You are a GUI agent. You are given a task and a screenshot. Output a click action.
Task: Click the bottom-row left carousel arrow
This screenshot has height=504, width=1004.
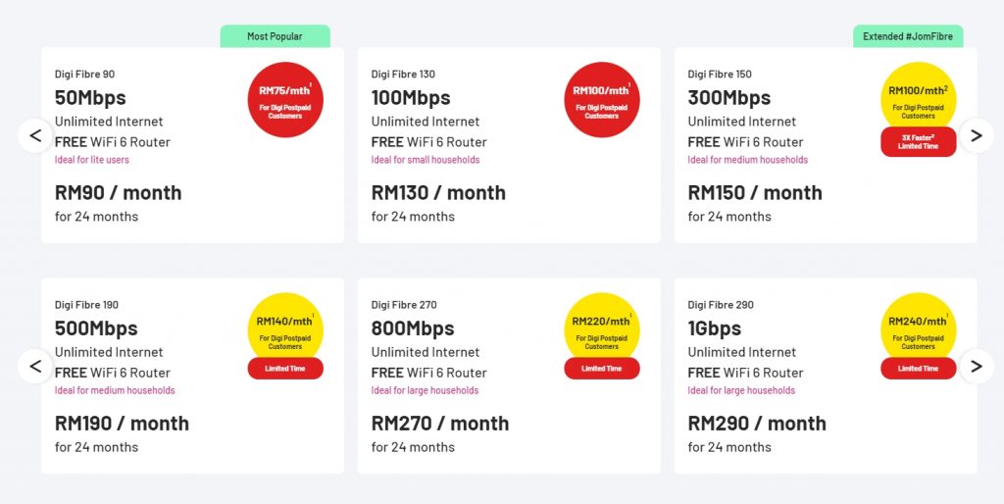[x=35, y=367]
